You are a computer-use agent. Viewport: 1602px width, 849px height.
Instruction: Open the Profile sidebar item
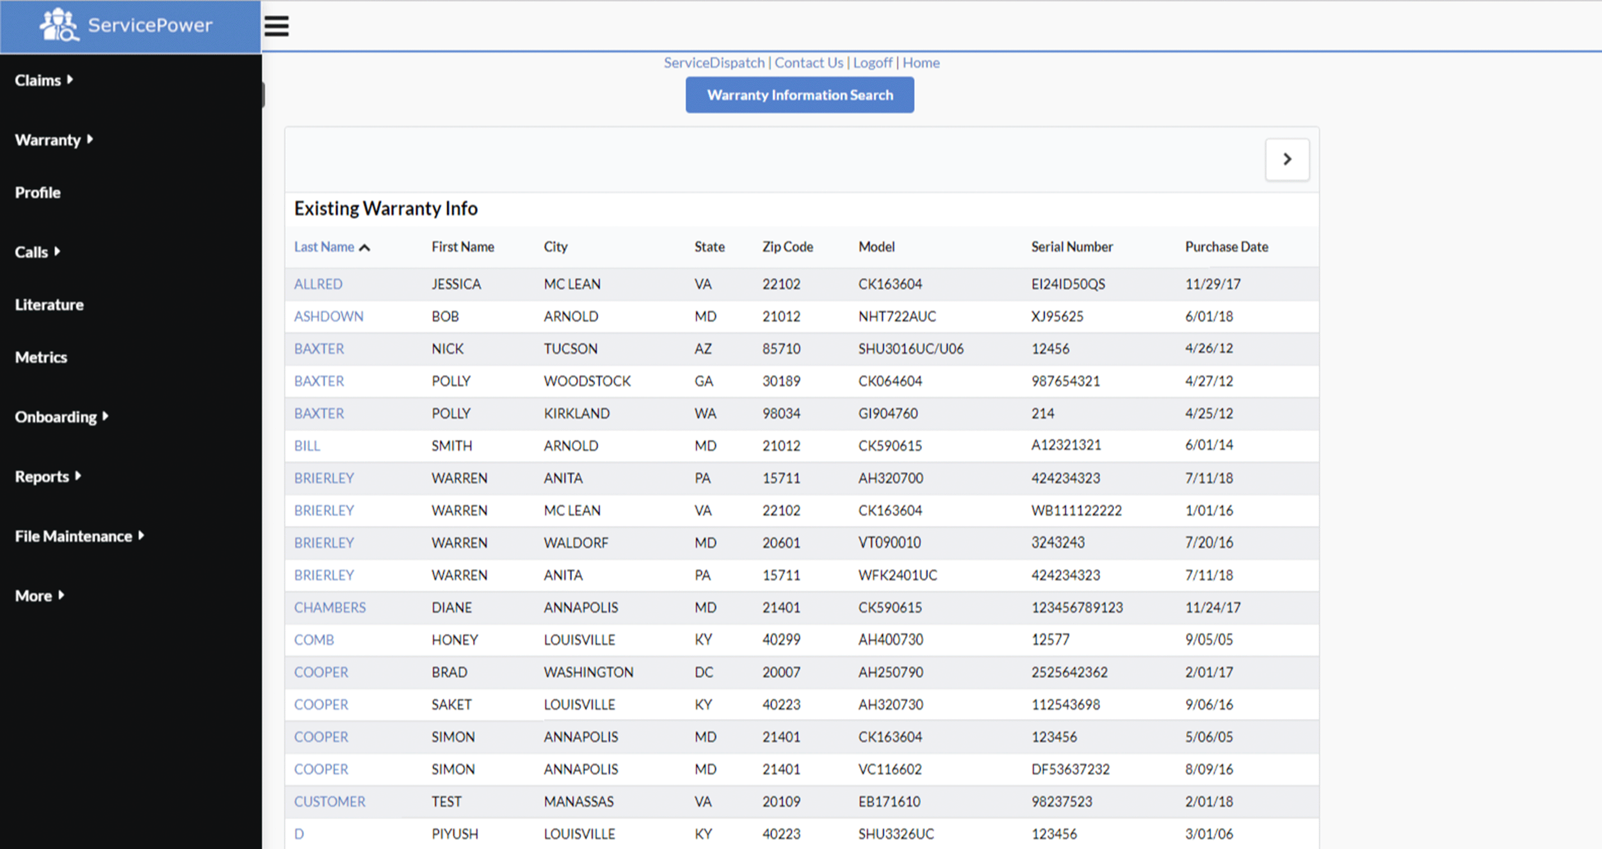pos(38,193)
